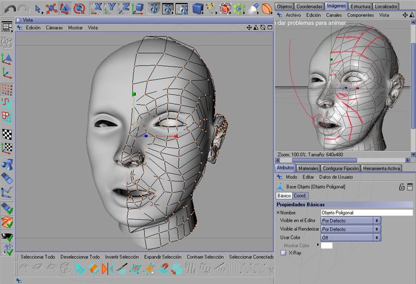Click Invertir Selección
This screenshot has width=416, height=284.
pyautogui.click(x=122, y=257)
